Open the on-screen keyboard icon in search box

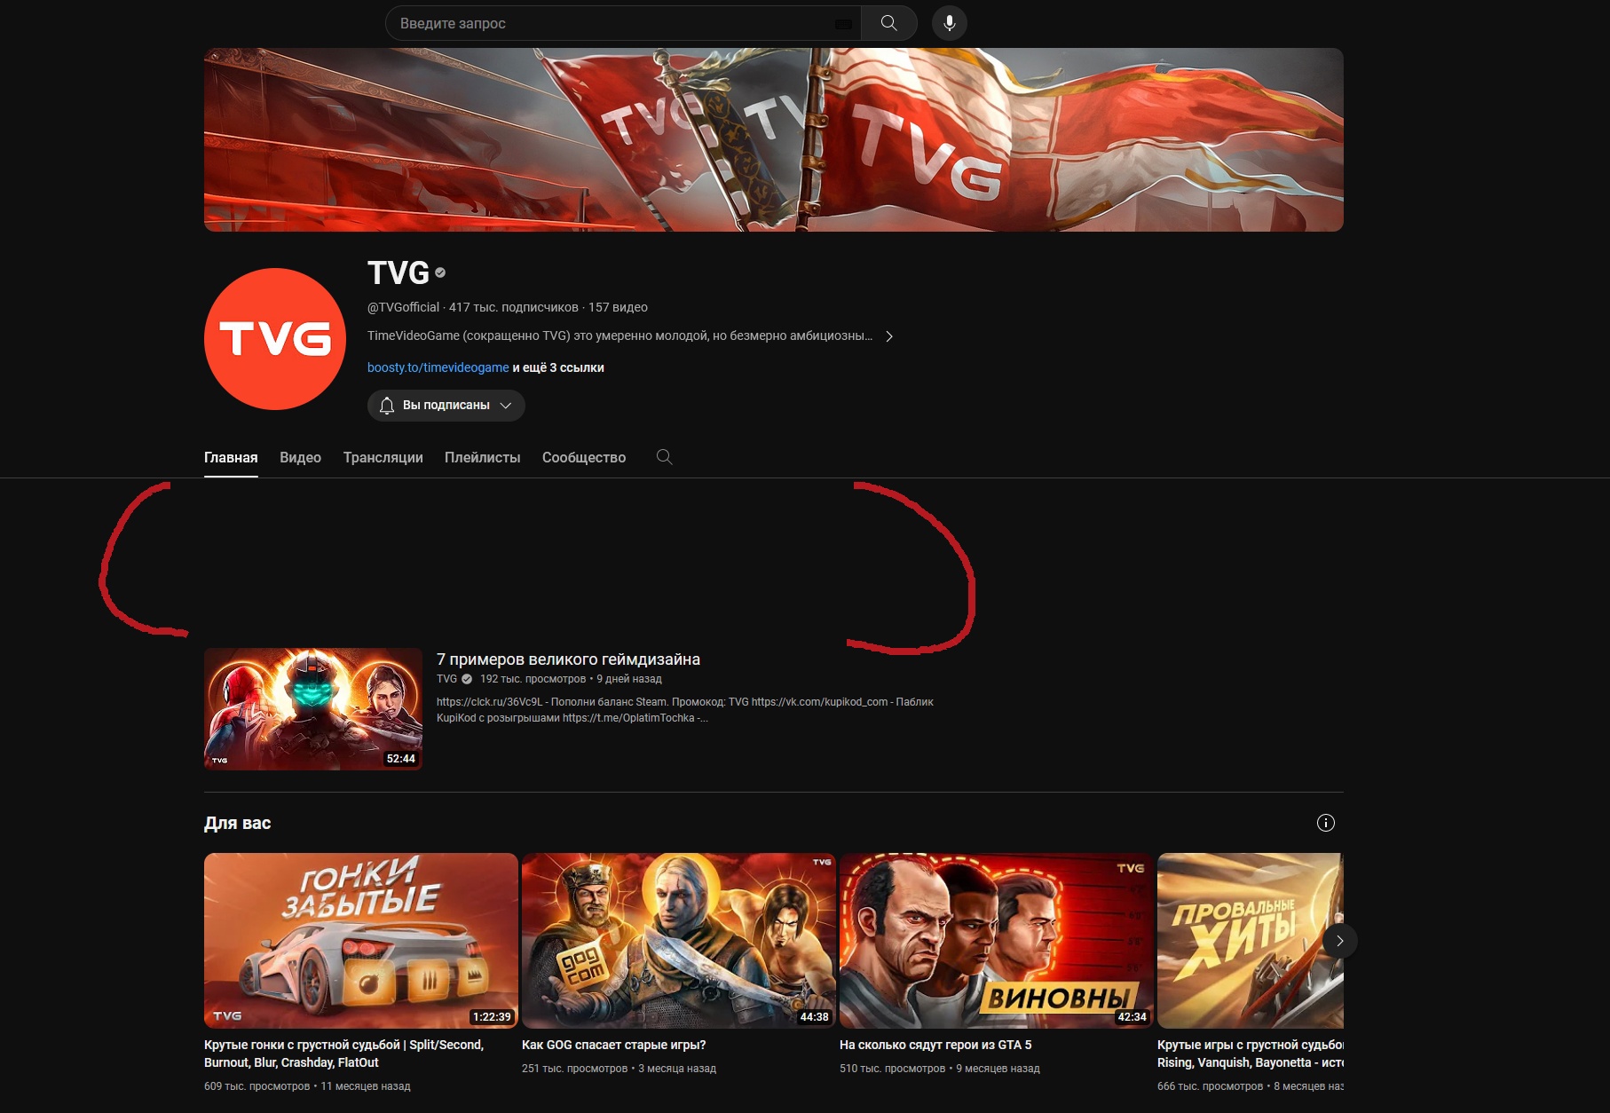click(843, 24)
